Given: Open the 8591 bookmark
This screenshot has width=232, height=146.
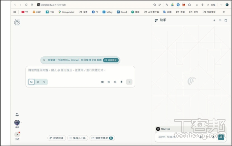Looking at the screenshot, I should click(37, 12).
